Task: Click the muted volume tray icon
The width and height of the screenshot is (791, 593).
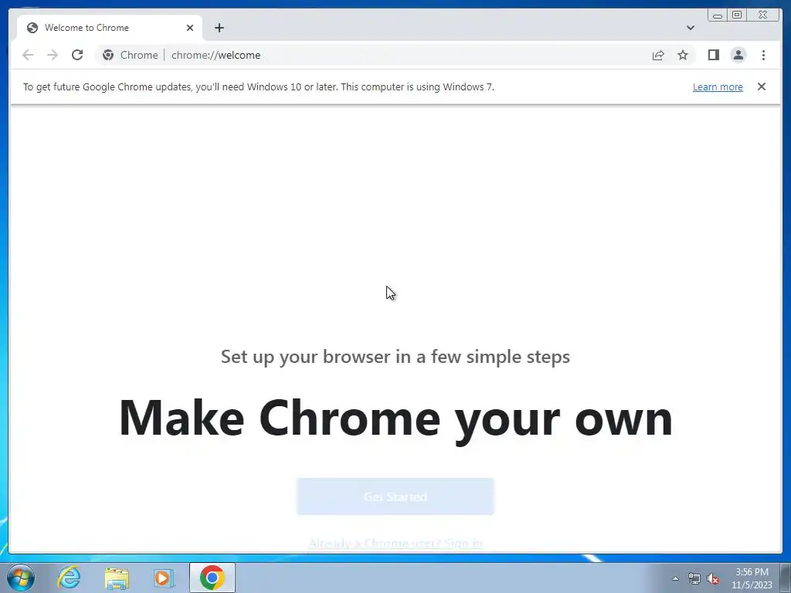Action: (713, 579)
